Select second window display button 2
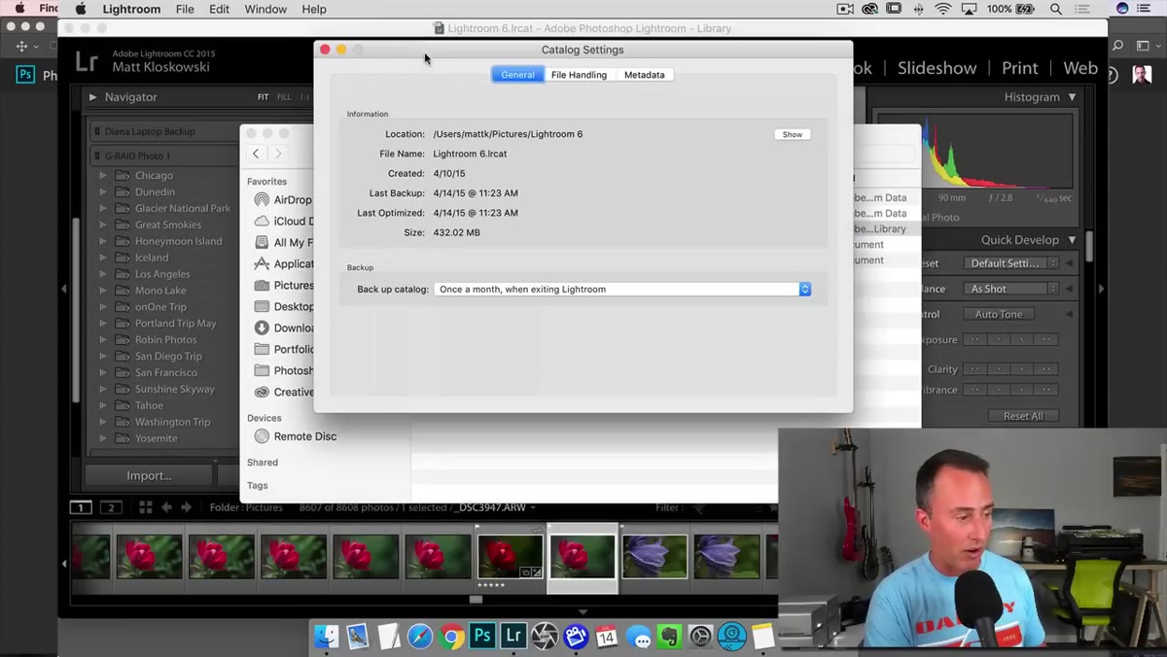The image size is (1167, 657). pyautogui.click(x=111, y=507)
